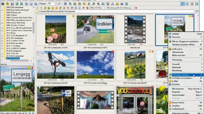This screenshot has height=114, width=204.
Task: Click yellow rating badge on rose thumbnail
Action: click(x=73, y=16)
